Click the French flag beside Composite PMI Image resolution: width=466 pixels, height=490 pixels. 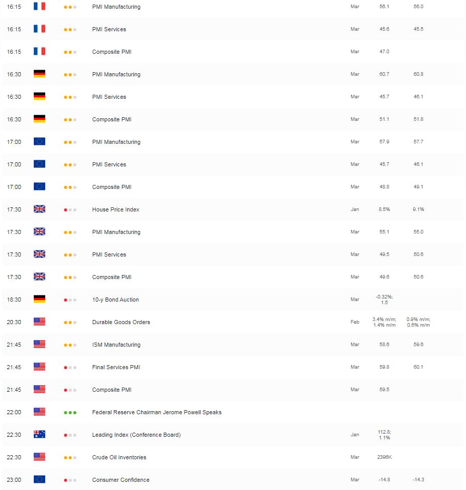39,51
